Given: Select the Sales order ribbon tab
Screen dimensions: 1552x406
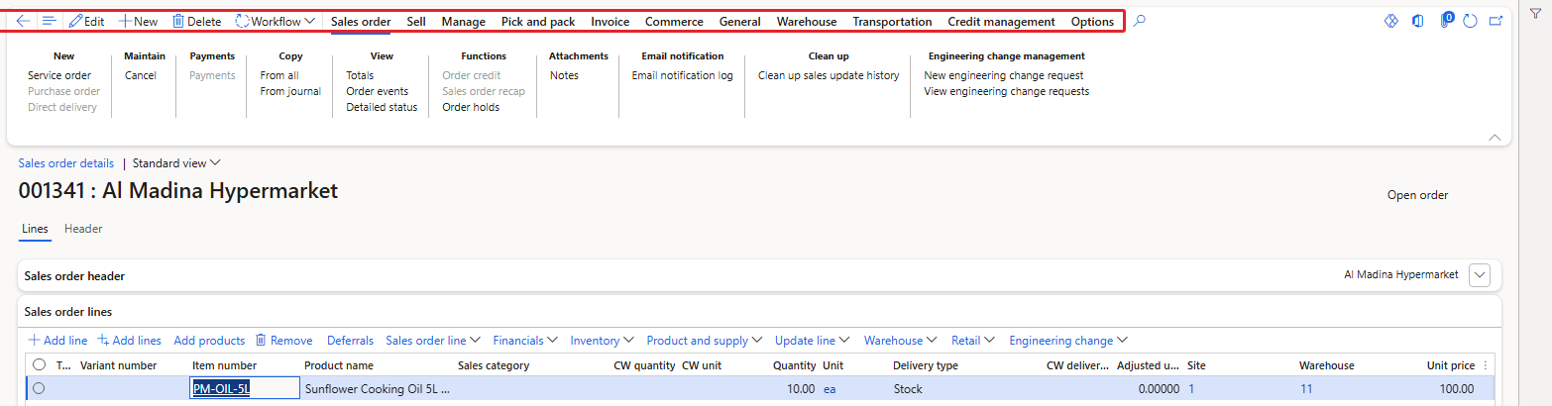Looking at the screenshot, I should pyautogui.click(x=361, y=22).
